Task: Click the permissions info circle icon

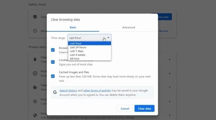Action: 35,31
